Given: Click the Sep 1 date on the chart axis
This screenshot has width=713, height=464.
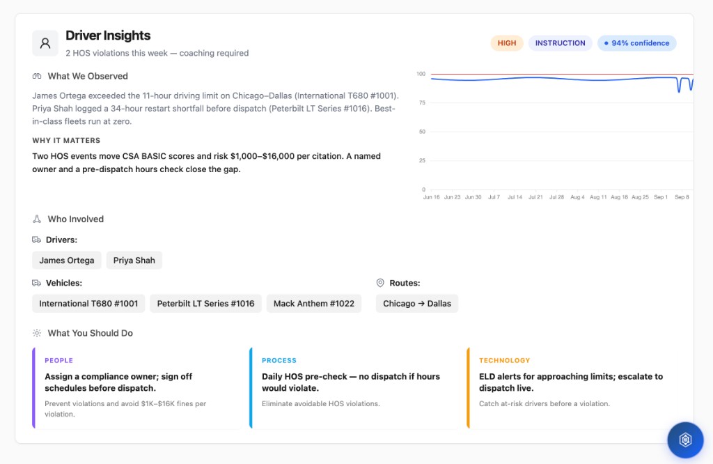Looking at the screenshot, I should click(661, 197).
